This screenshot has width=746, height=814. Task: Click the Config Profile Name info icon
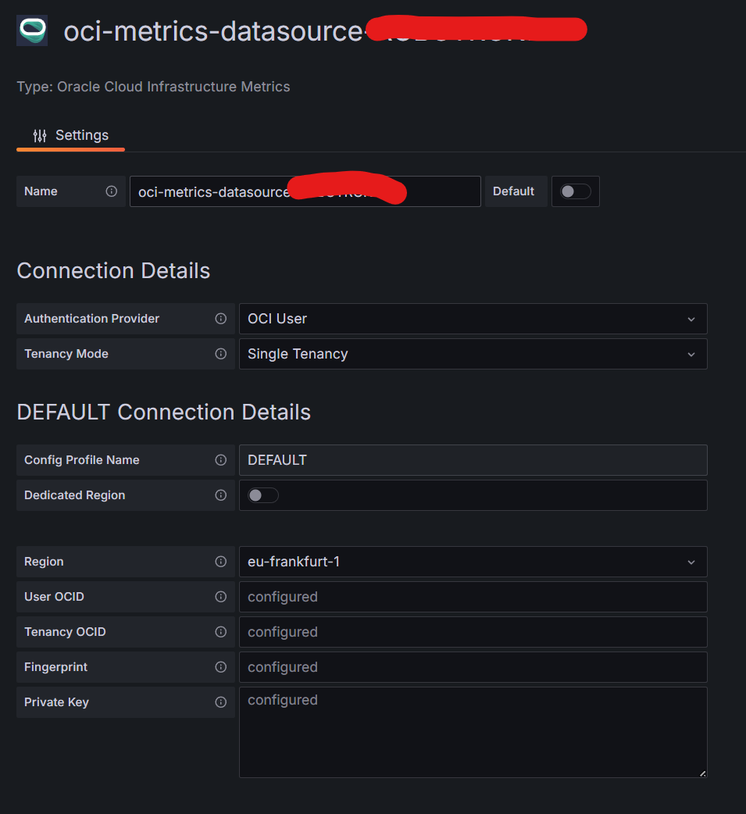(220, 460)
